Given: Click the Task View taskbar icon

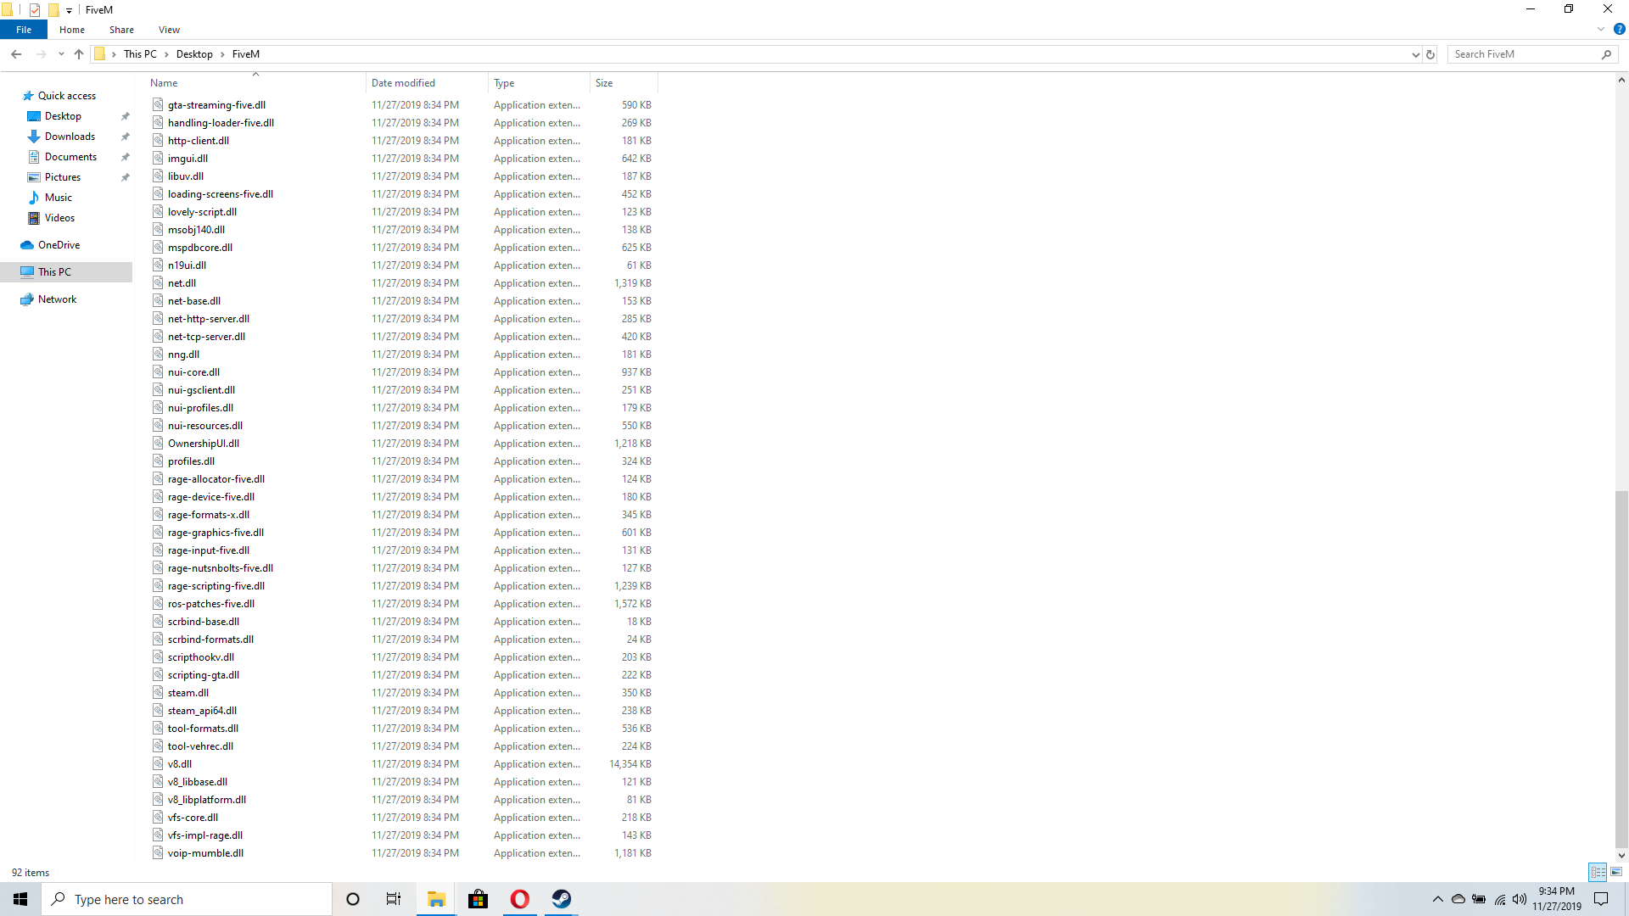Looking at the screenshot, I should (394, 899).
